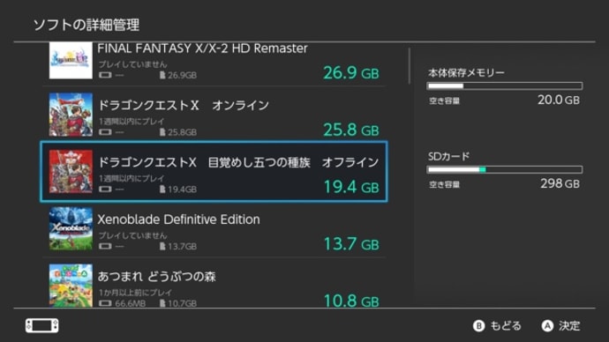Image resolution: width=609 pixels, height=342 pixels.
Task: Click the Dragon Quest X Online game icon
Action: pos(71,115)
